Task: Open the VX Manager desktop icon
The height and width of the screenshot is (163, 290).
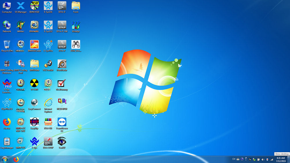Action: 21,6
